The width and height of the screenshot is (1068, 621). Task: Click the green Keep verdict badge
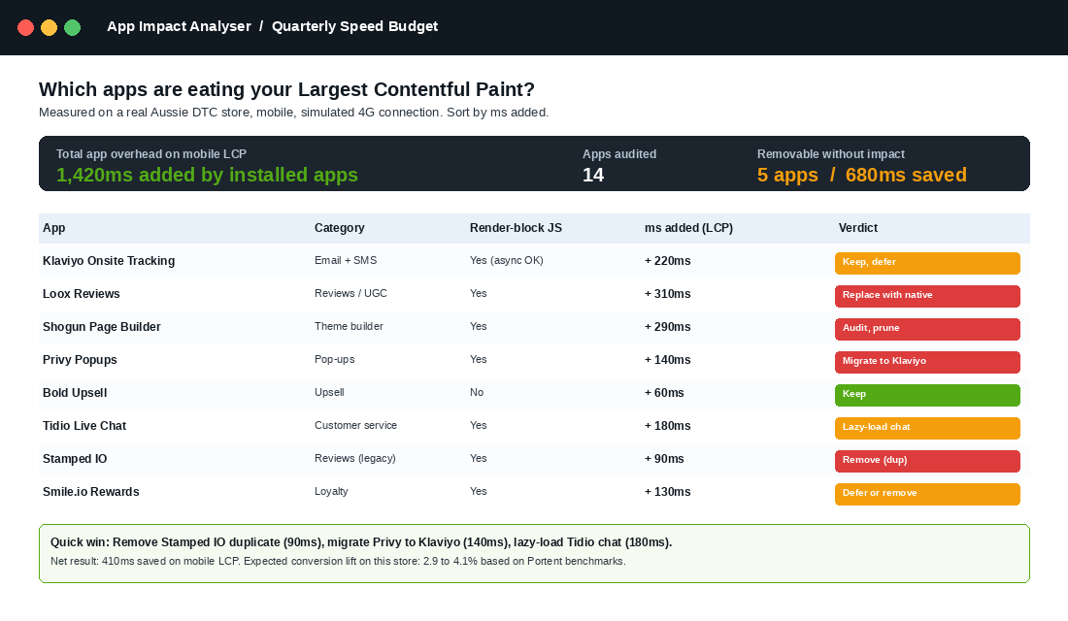click(x=927, y=395)
